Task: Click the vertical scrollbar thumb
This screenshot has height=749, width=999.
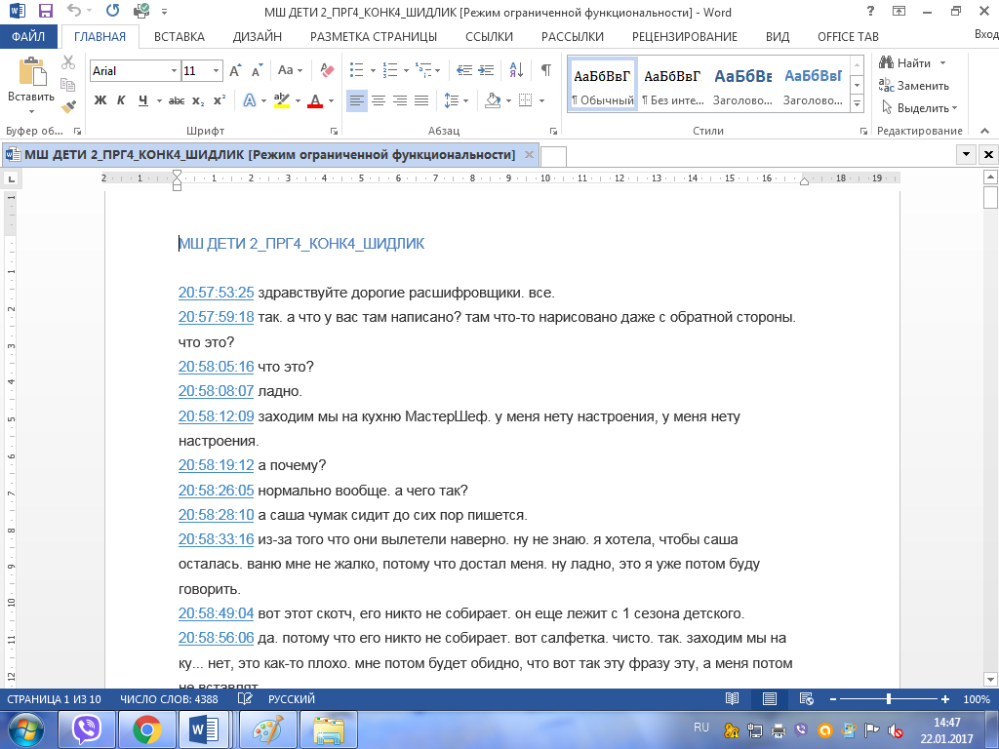Action: click(990, 196)
